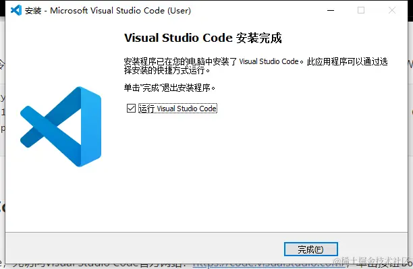This screenshot has height=269, width=413.
Task: Click the 完成(F) button to exit setup
Action: [x=311, y=249]
